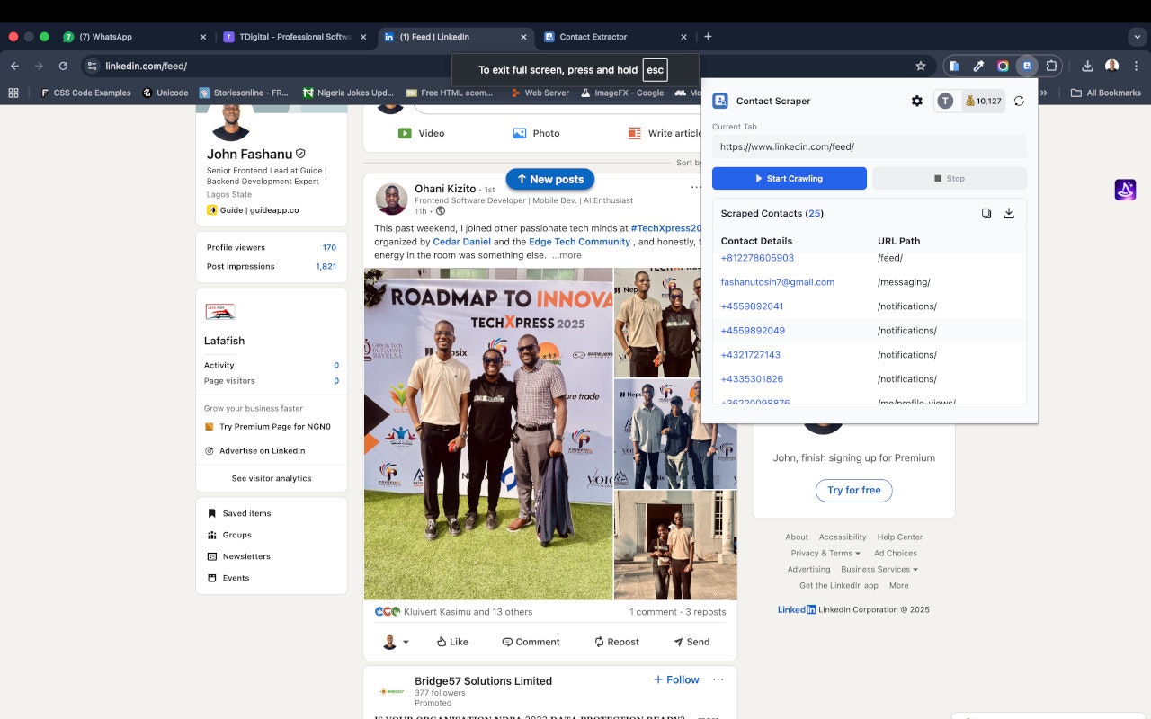Open the Chrome three-dot menu
This screenshot has width=1151, height=719.
[x=1134, y=66]
